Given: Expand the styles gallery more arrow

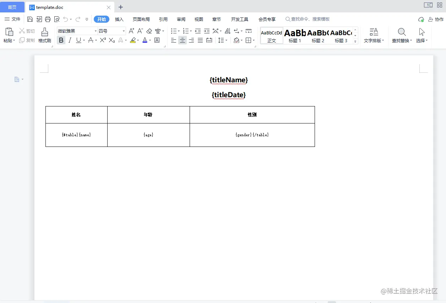Looking at the screenshot, I should [x=355, y=42].
